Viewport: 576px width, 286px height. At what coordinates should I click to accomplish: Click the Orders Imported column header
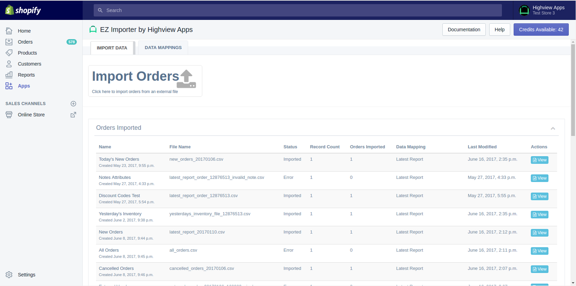pyautogui.click(x=367, y=147)
